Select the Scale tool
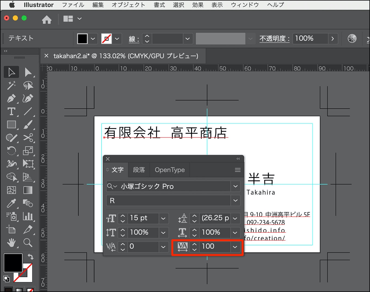Viewport: 370px width, 292px height. [28, 150]
